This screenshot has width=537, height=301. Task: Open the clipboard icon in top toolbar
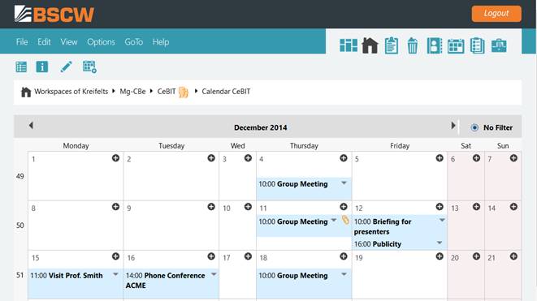coord(391,45)
